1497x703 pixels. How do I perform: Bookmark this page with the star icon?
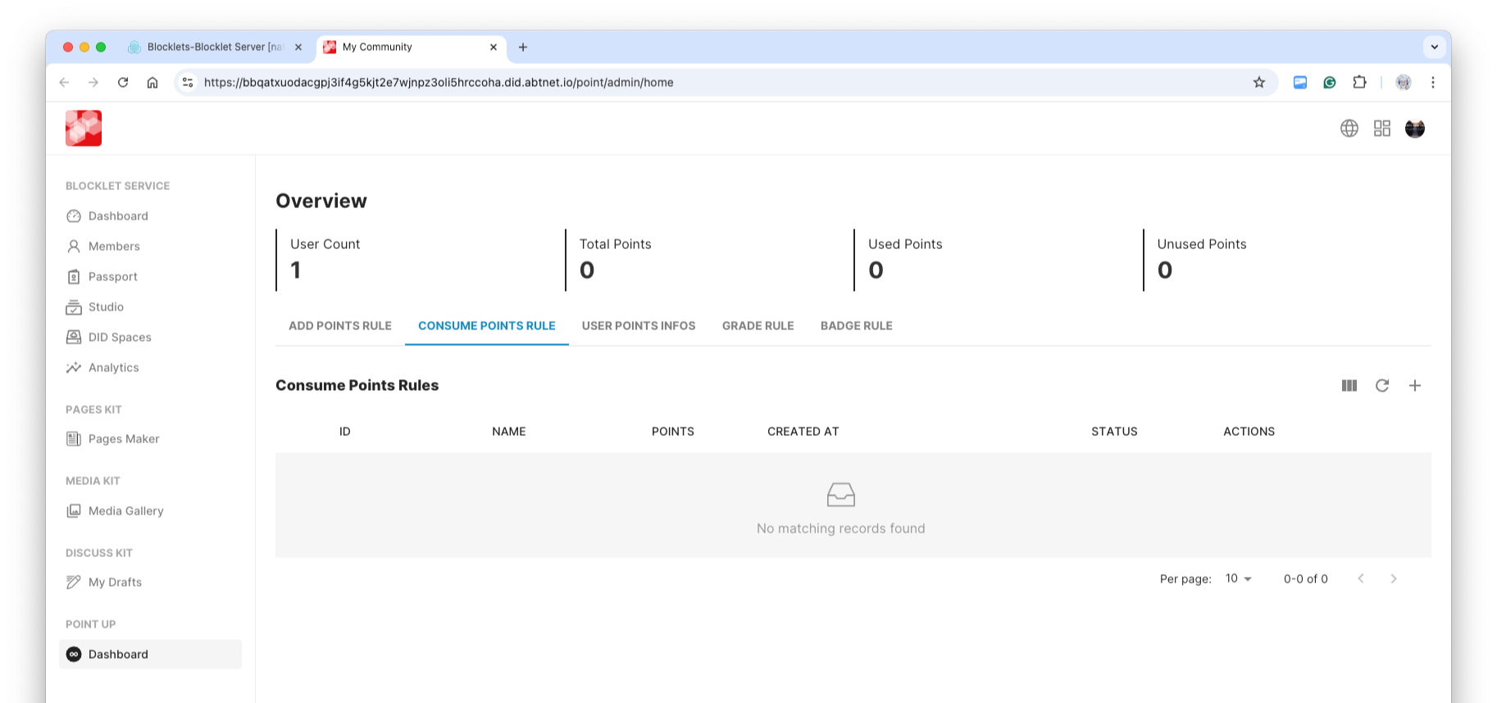[x=1258, y=83]
